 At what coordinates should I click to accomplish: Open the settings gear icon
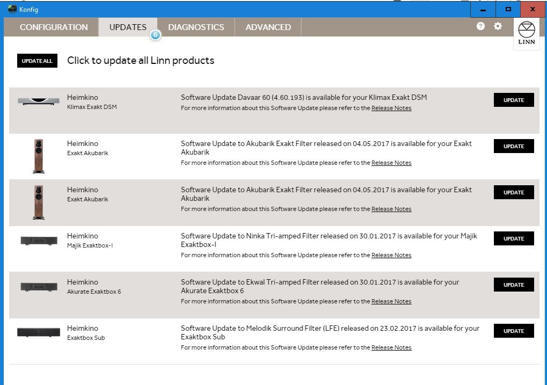pyautogui.click(x=498, y=26)
